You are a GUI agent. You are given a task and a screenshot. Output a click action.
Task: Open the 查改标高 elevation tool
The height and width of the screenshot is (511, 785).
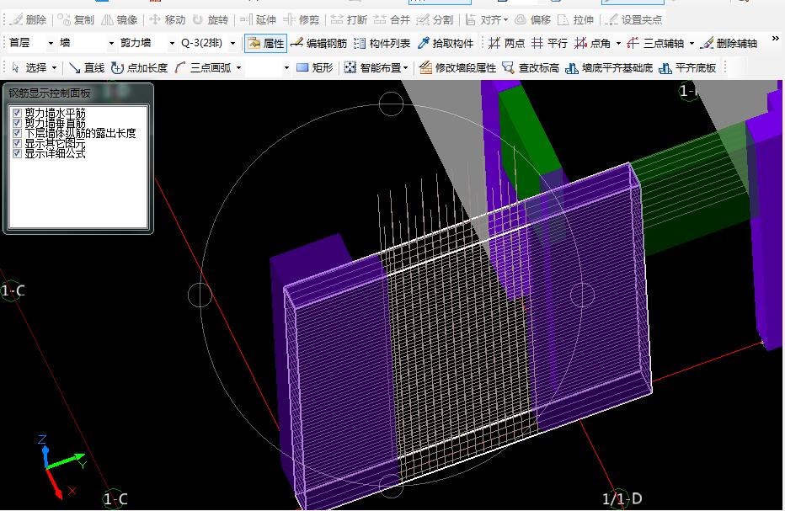point(531,67)
